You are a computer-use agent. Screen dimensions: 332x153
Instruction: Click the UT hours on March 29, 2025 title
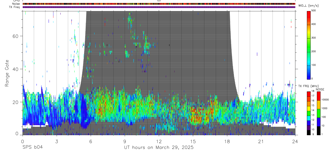159,147
